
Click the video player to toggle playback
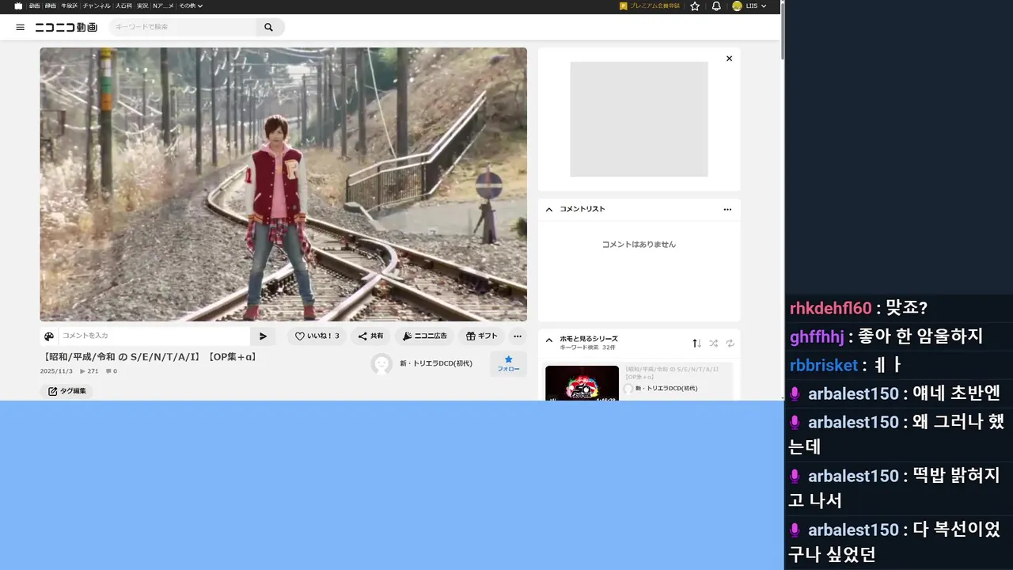coord(283,184)
